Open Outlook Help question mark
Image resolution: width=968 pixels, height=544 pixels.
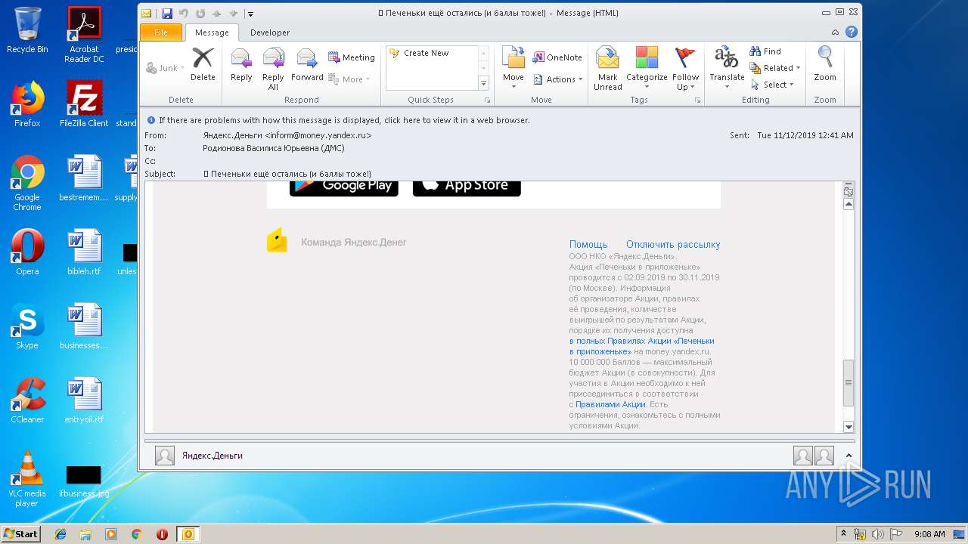click(851, 32)
